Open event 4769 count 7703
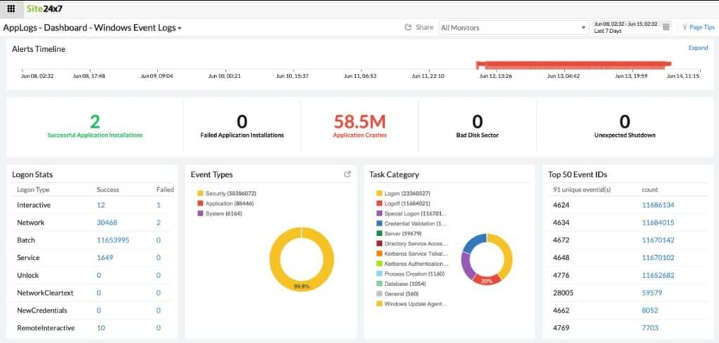 point(649,328)
